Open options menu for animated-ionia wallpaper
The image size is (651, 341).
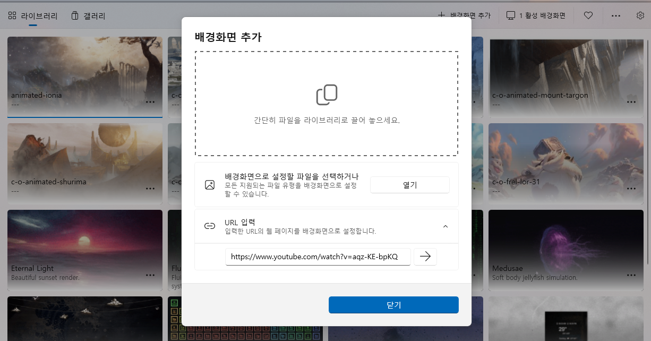(x=150, y=101)
